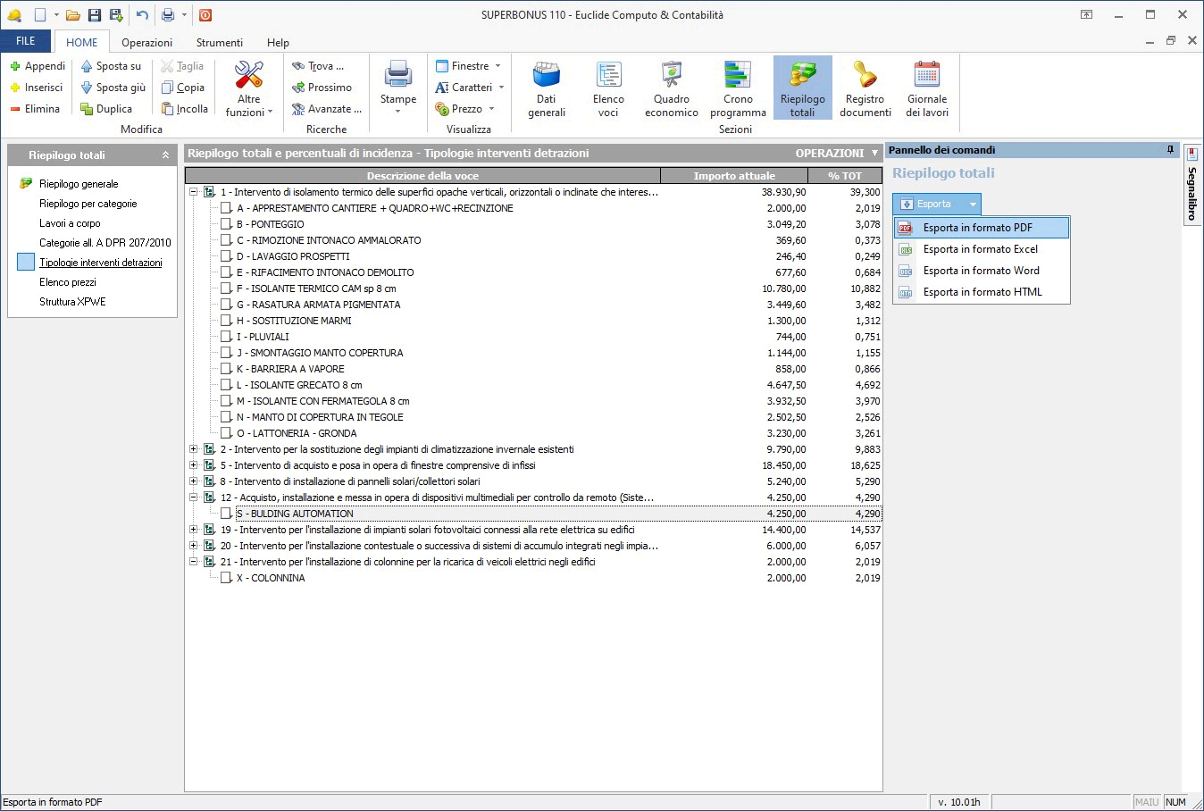
Task: Select Esporta in formato Word
Action: tap(981, 271)
